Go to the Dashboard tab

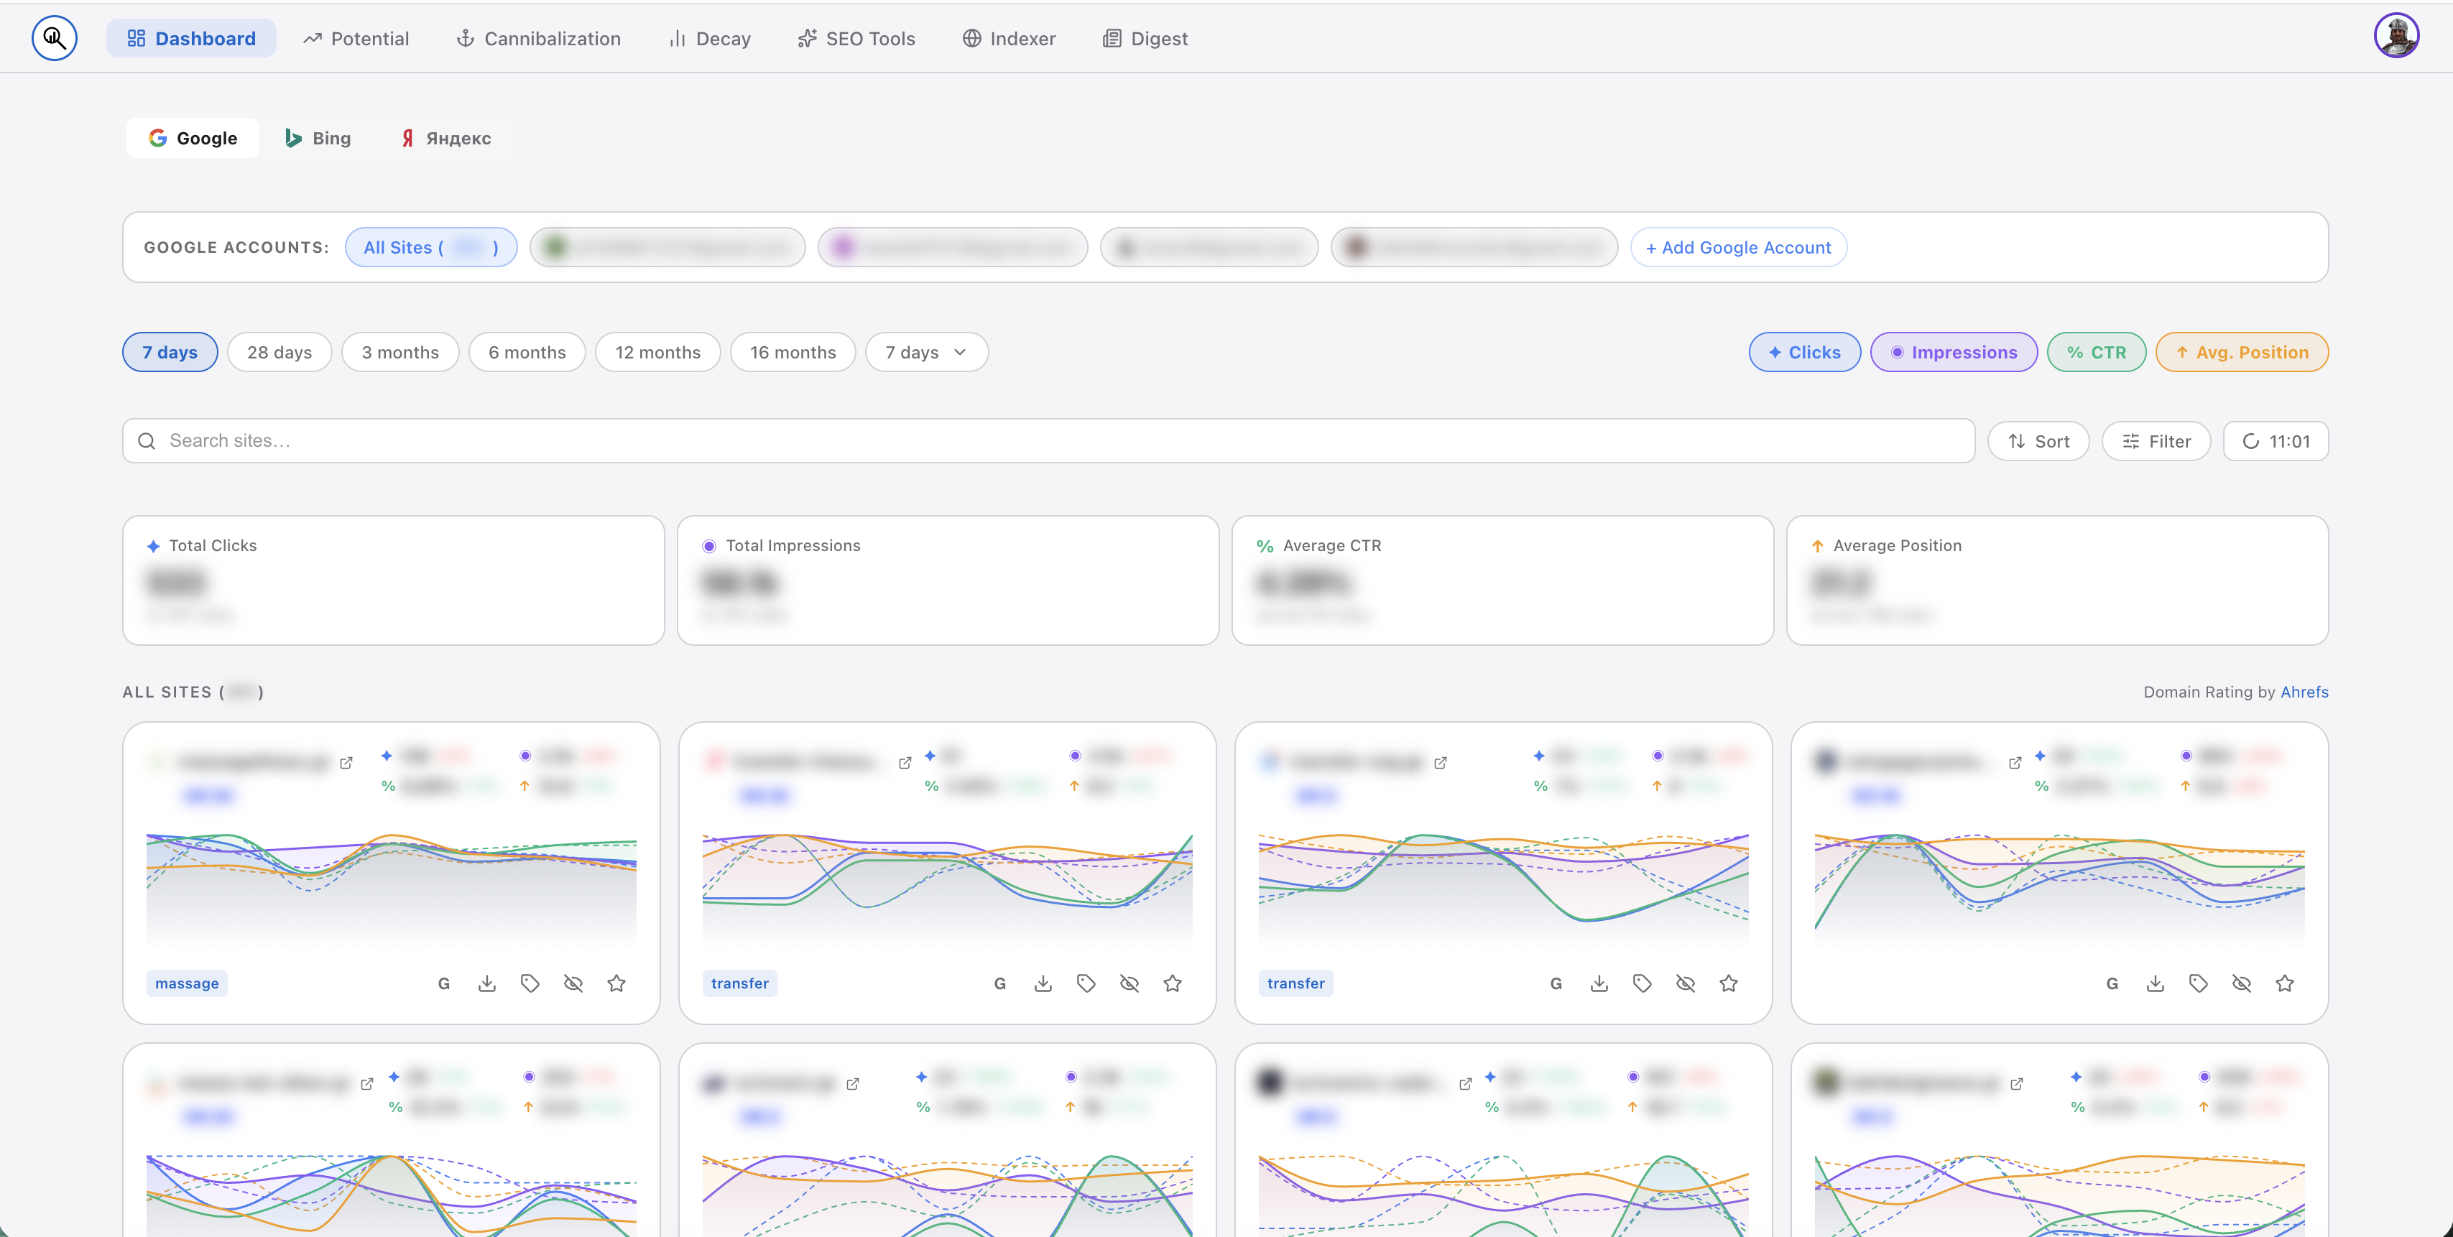click(191, 38)
